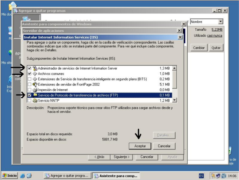The width and height of the screenshot is (239, 180).
Task: Click the subcomponents list scroll-up arrow
Action: point(175,68)
